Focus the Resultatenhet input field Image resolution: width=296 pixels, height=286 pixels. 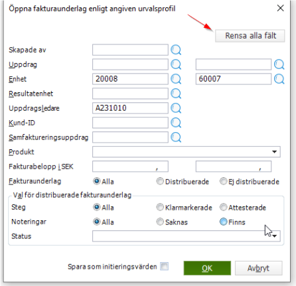pos(130,94)
